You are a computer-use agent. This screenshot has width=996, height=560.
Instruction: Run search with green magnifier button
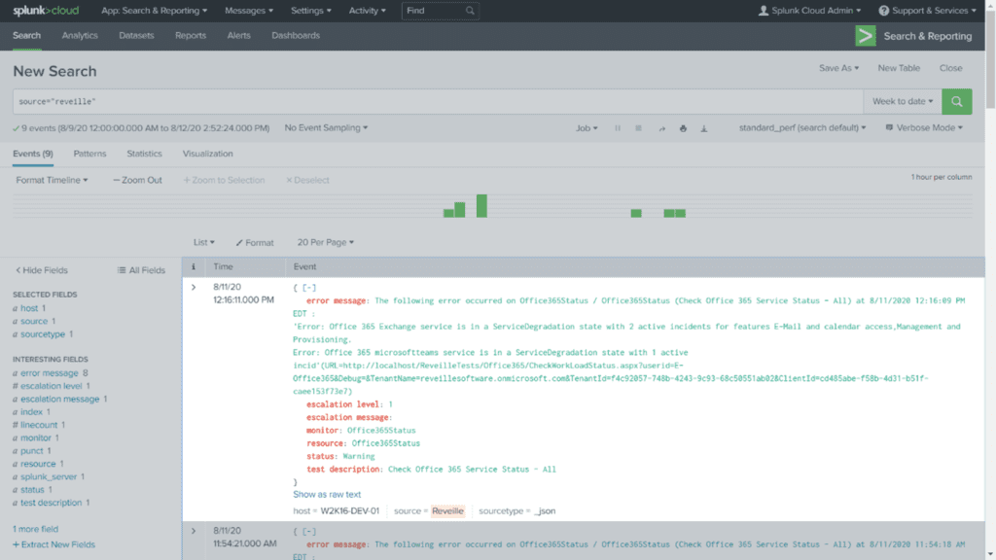pos(957,101)
